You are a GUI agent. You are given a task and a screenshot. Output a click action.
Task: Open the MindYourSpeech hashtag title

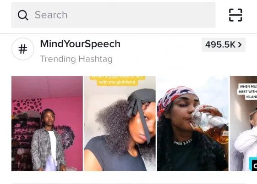click(80, 44)
